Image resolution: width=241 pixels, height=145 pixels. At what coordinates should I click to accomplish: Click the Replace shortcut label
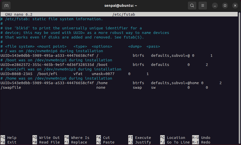tap(79, 142)
